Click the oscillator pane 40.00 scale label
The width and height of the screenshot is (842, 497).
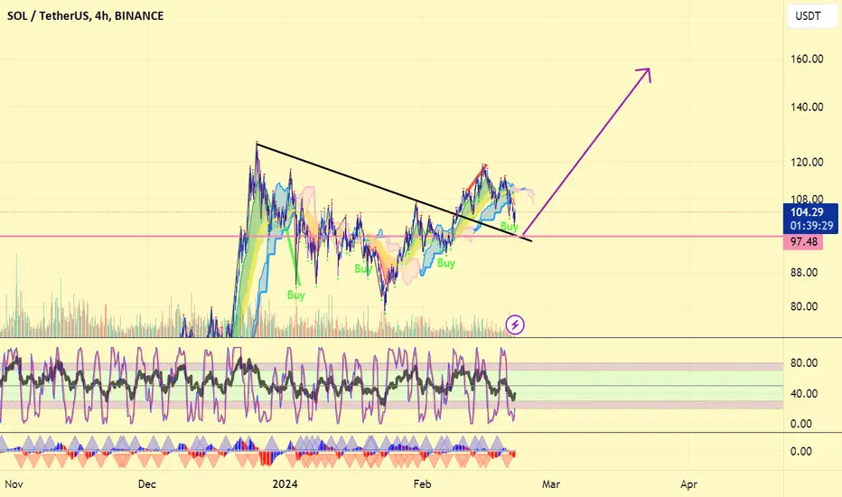click(x=804, y=394)
